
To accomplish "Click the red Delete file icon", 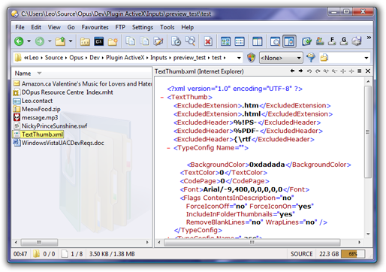I will point(208,41).
